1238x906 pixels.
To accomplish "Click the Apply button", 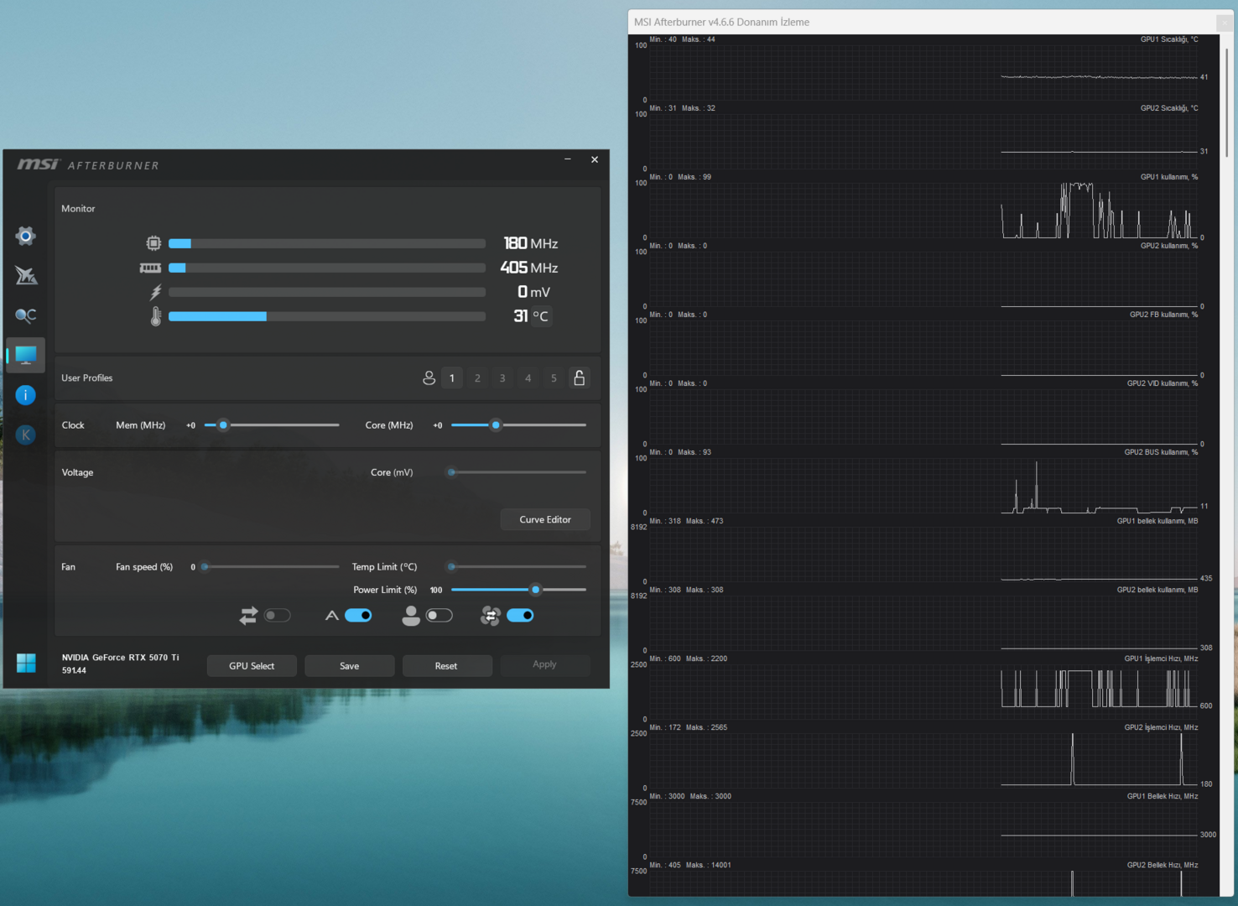I will coord(545,664).
